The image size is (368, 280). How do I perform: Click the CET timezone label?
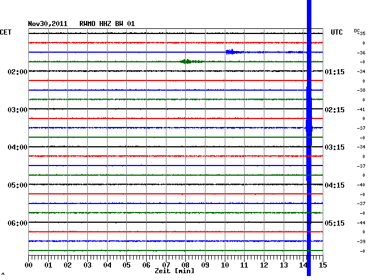click(x=6, y=32)
